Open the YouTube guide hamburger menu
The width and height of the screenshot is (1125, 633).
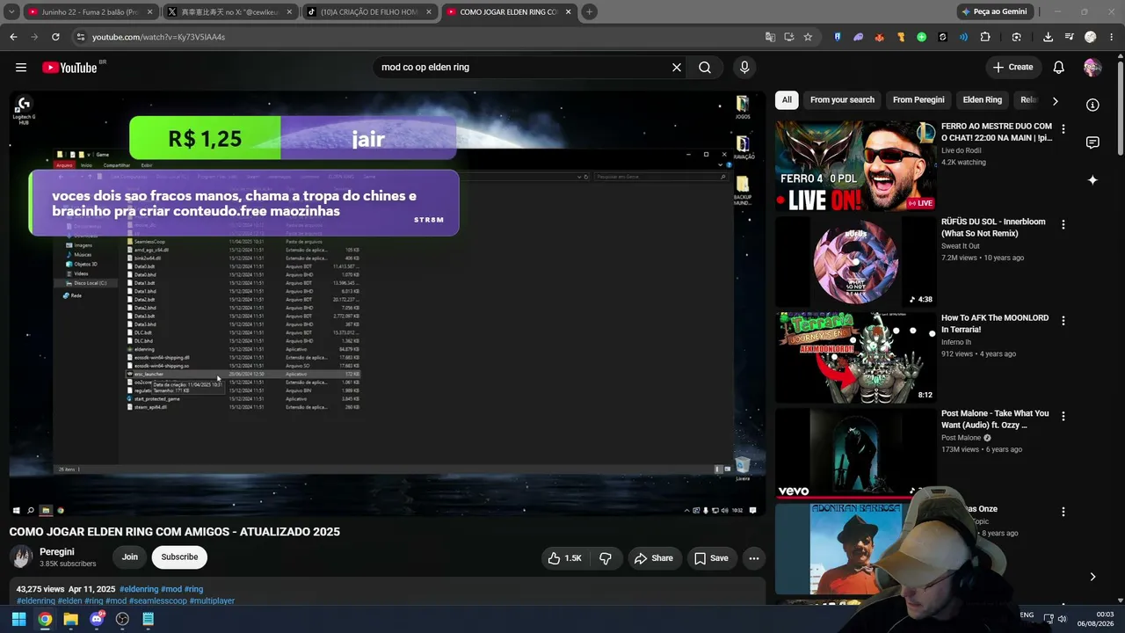pyautogui.click(x=21, y=68)
